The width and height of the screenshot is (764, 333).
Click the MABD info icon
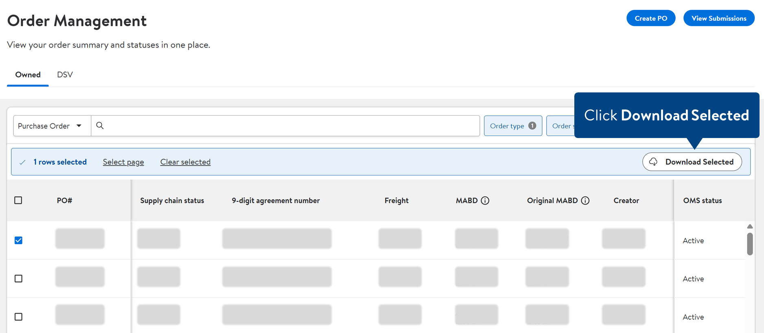485,200
